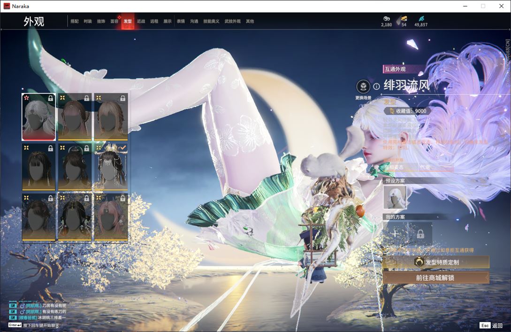
Task: Minimize the Naraka window
Action: pyautogui.click(x=465, y=6)
